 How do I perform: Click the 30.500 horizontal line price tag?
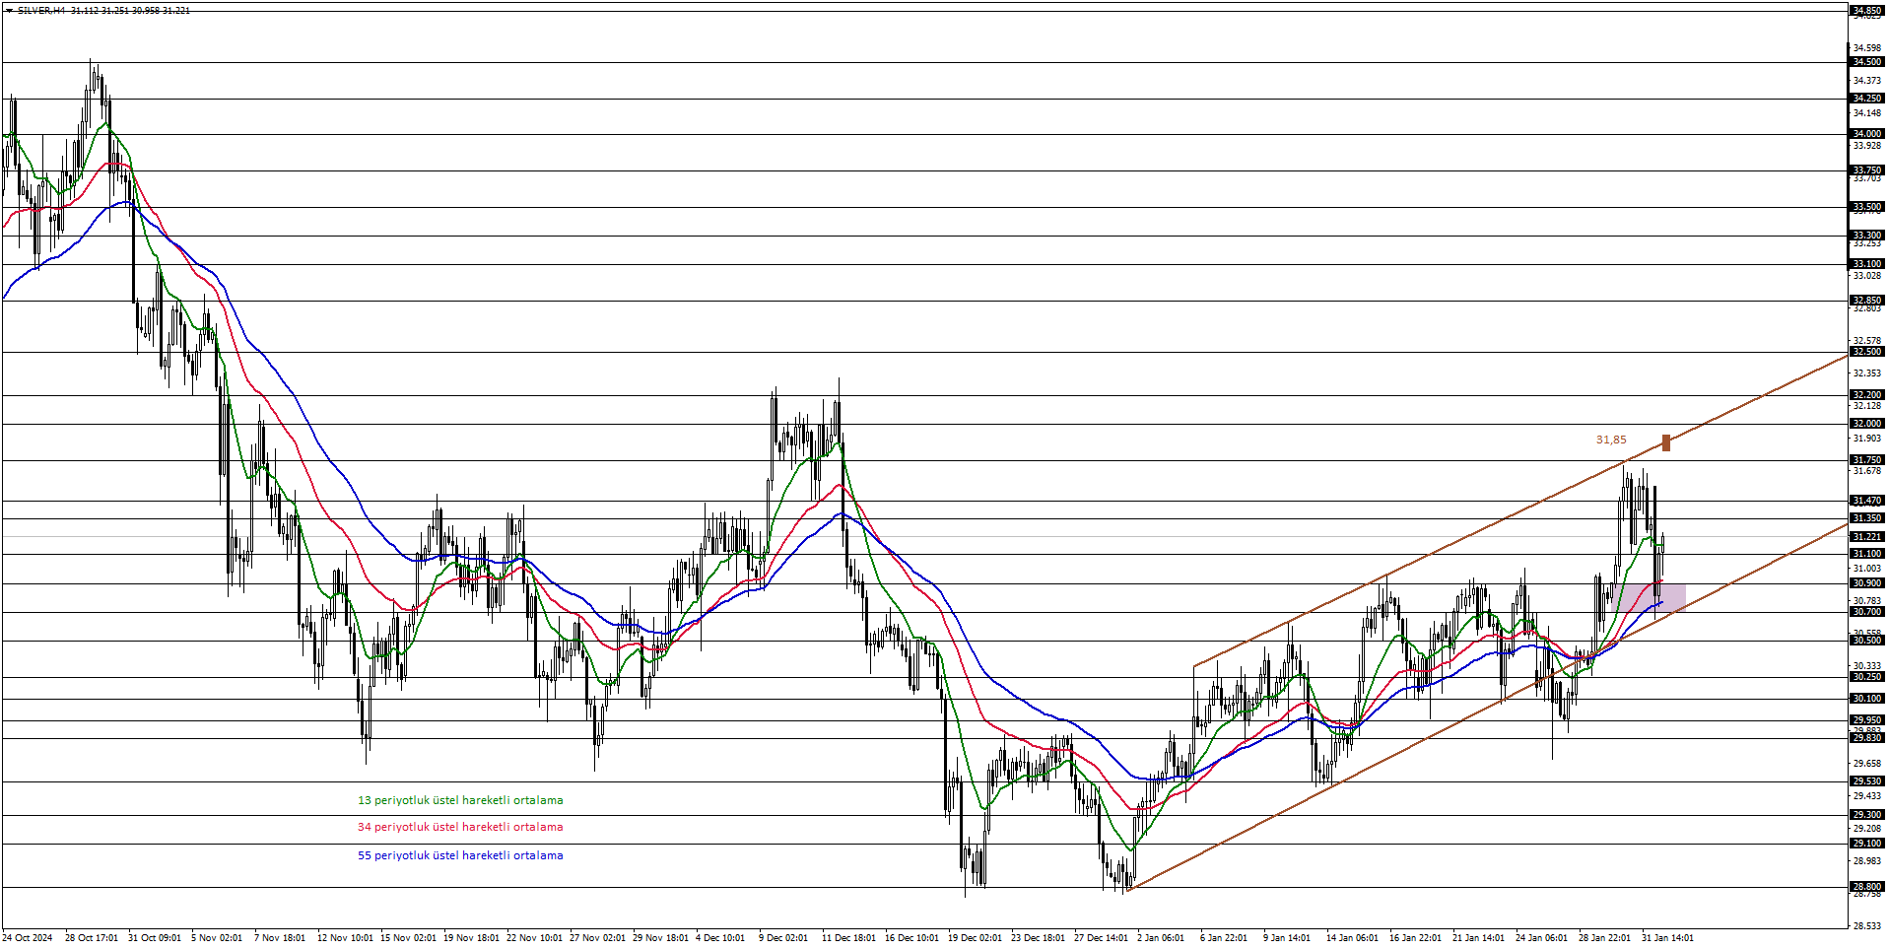click(x=1867, y=641)
